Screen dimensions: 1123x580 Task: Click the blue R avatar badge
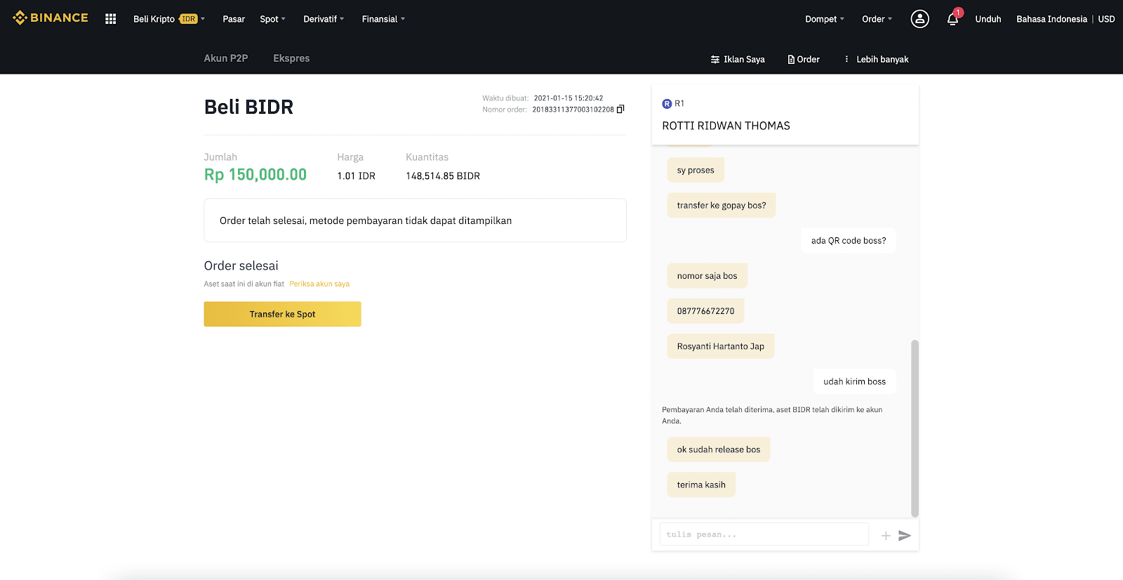click(667, 104)
